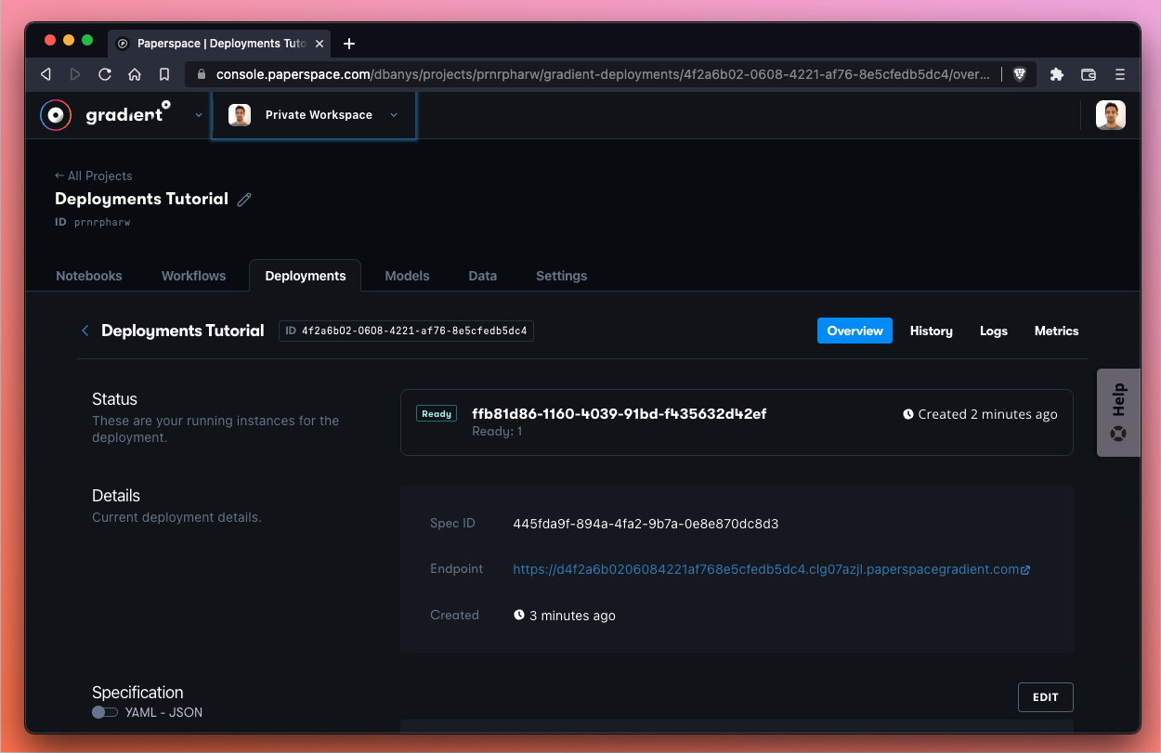Close the Paperspace browser tab

coord(320,44)
